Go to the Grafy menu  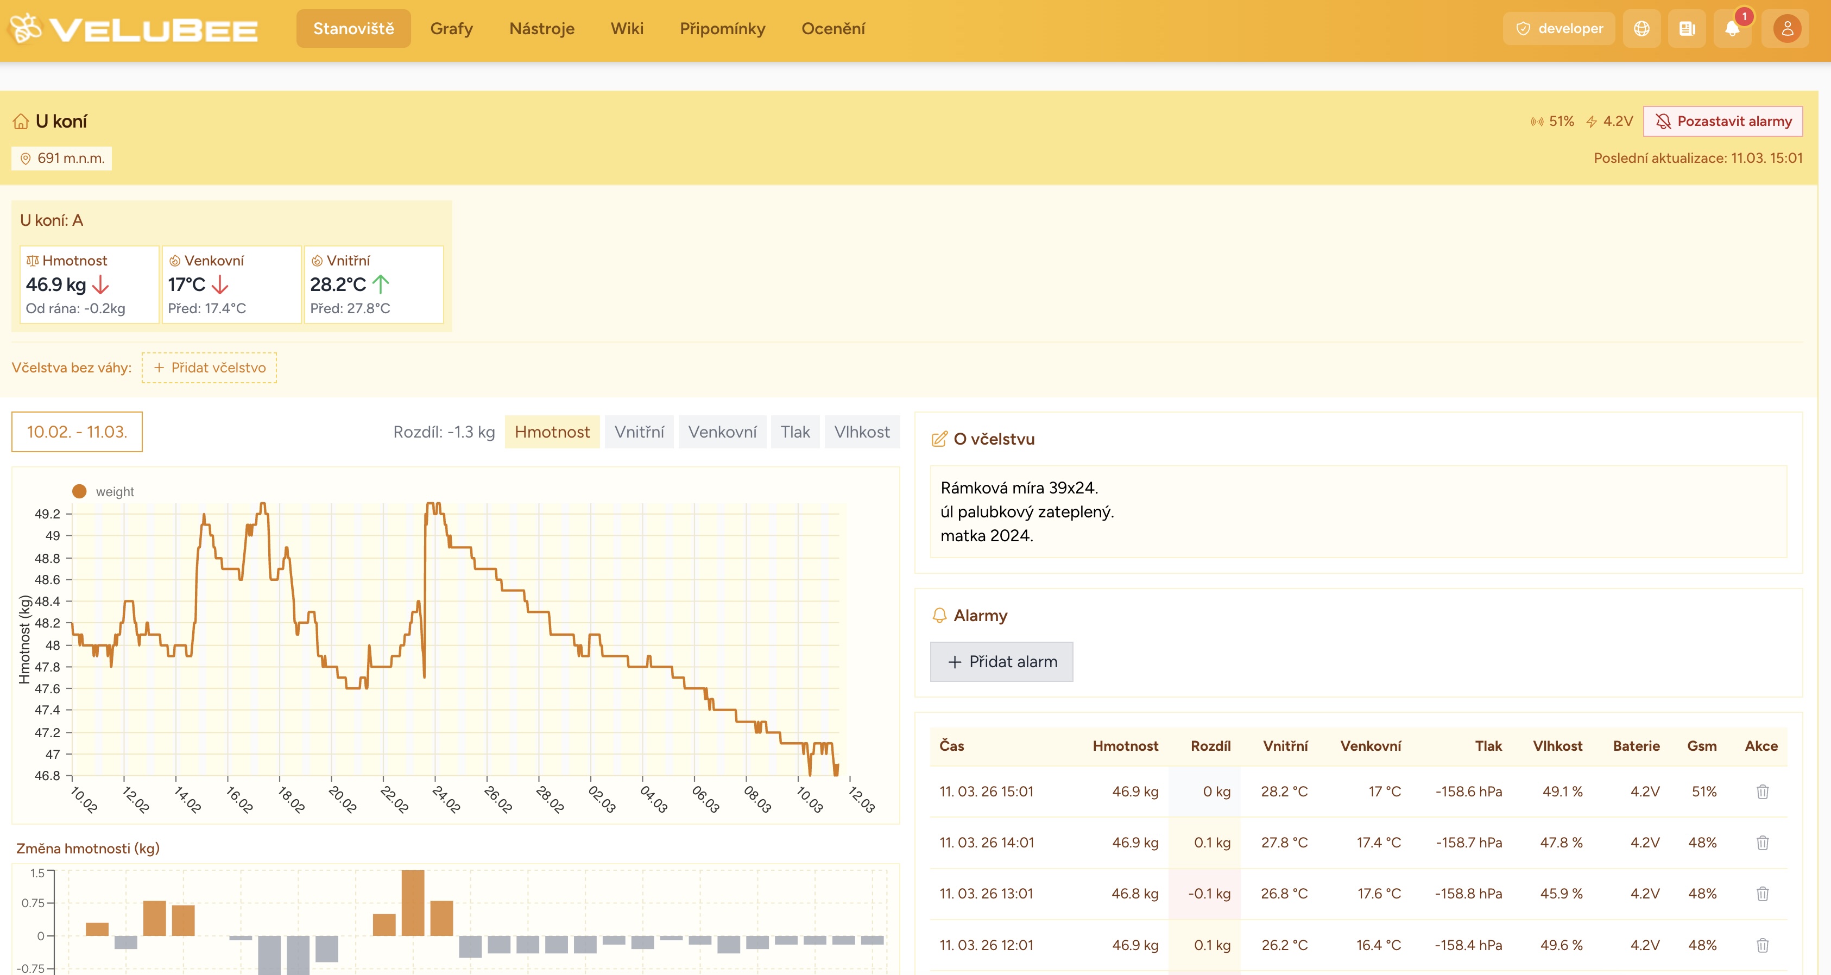(451, 29)
